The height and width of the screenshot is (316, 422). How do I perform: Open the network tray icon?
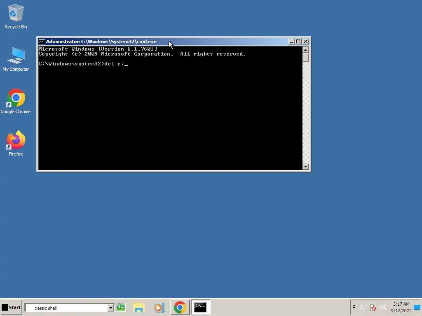363,307
